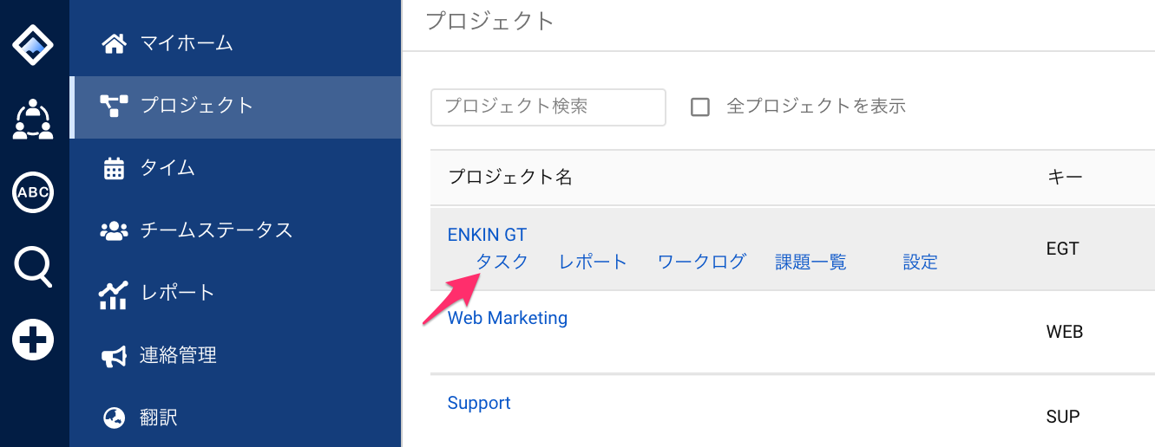
Task: Click the calendar icon beside タイム
Action: pos(114,168)
